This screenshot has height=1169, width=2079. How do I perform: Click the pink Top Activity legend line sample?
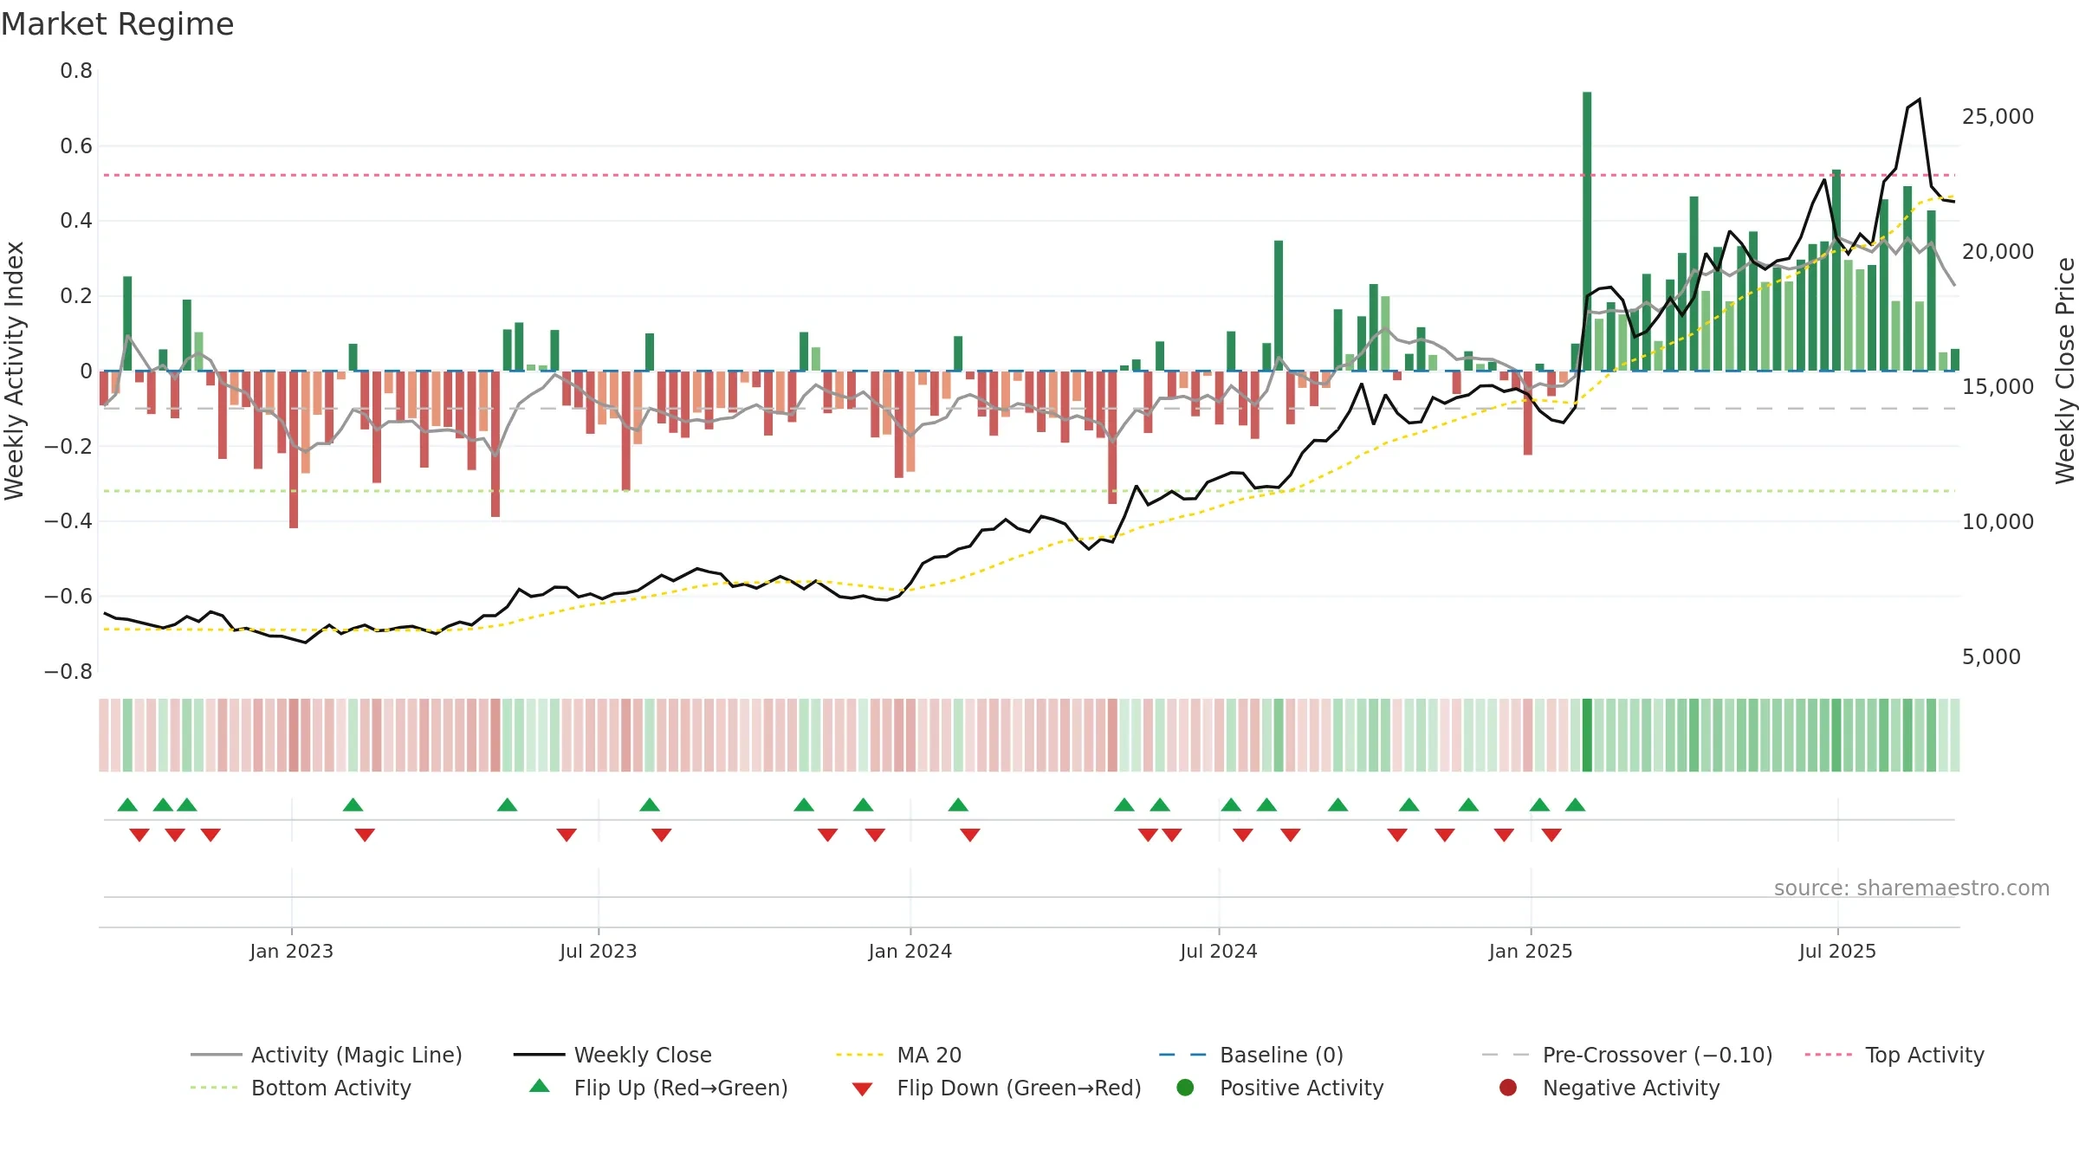(x=1829, y=1055)
